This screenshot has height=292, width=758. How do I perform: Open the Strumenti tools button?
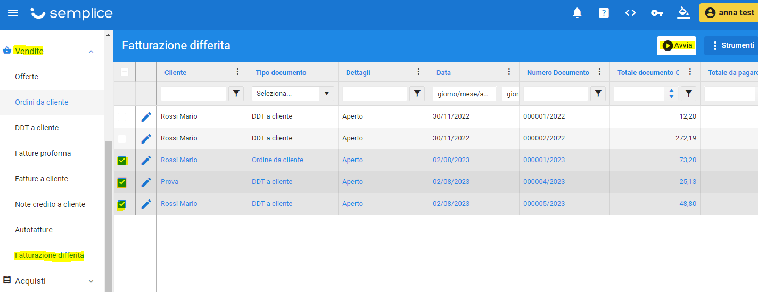(x=732, y=46)
